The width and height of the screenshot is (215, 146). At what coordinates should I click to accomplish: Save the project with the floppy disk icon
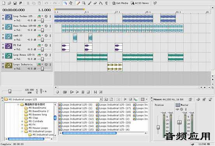pos(15,3)
